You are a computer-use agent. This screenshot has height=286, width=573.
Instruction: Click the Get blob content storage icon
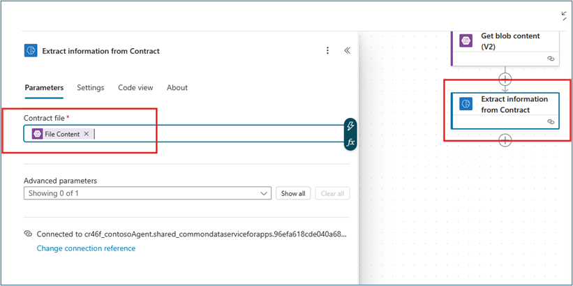466,40
